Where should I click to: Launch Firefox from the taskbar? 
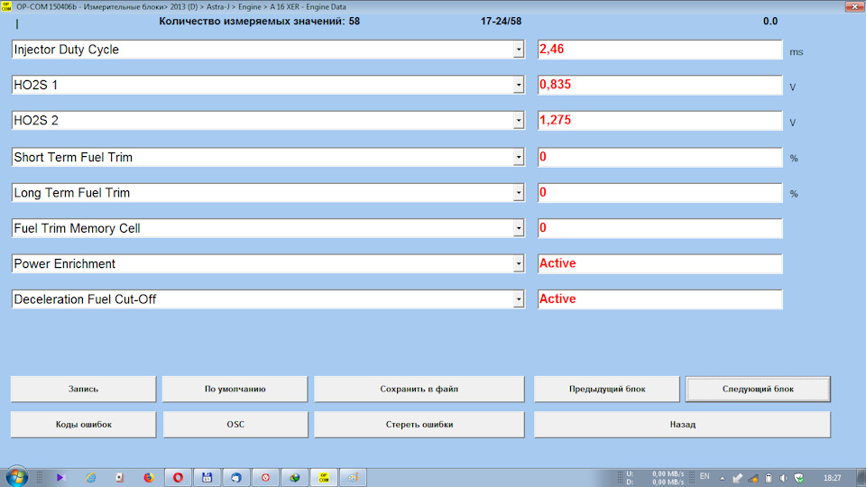click(149, 478)
